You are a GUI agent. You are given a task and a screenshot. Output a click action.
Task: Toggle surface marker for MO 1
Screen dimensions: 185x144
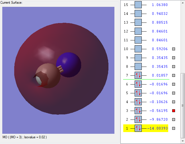click(174, 128)
